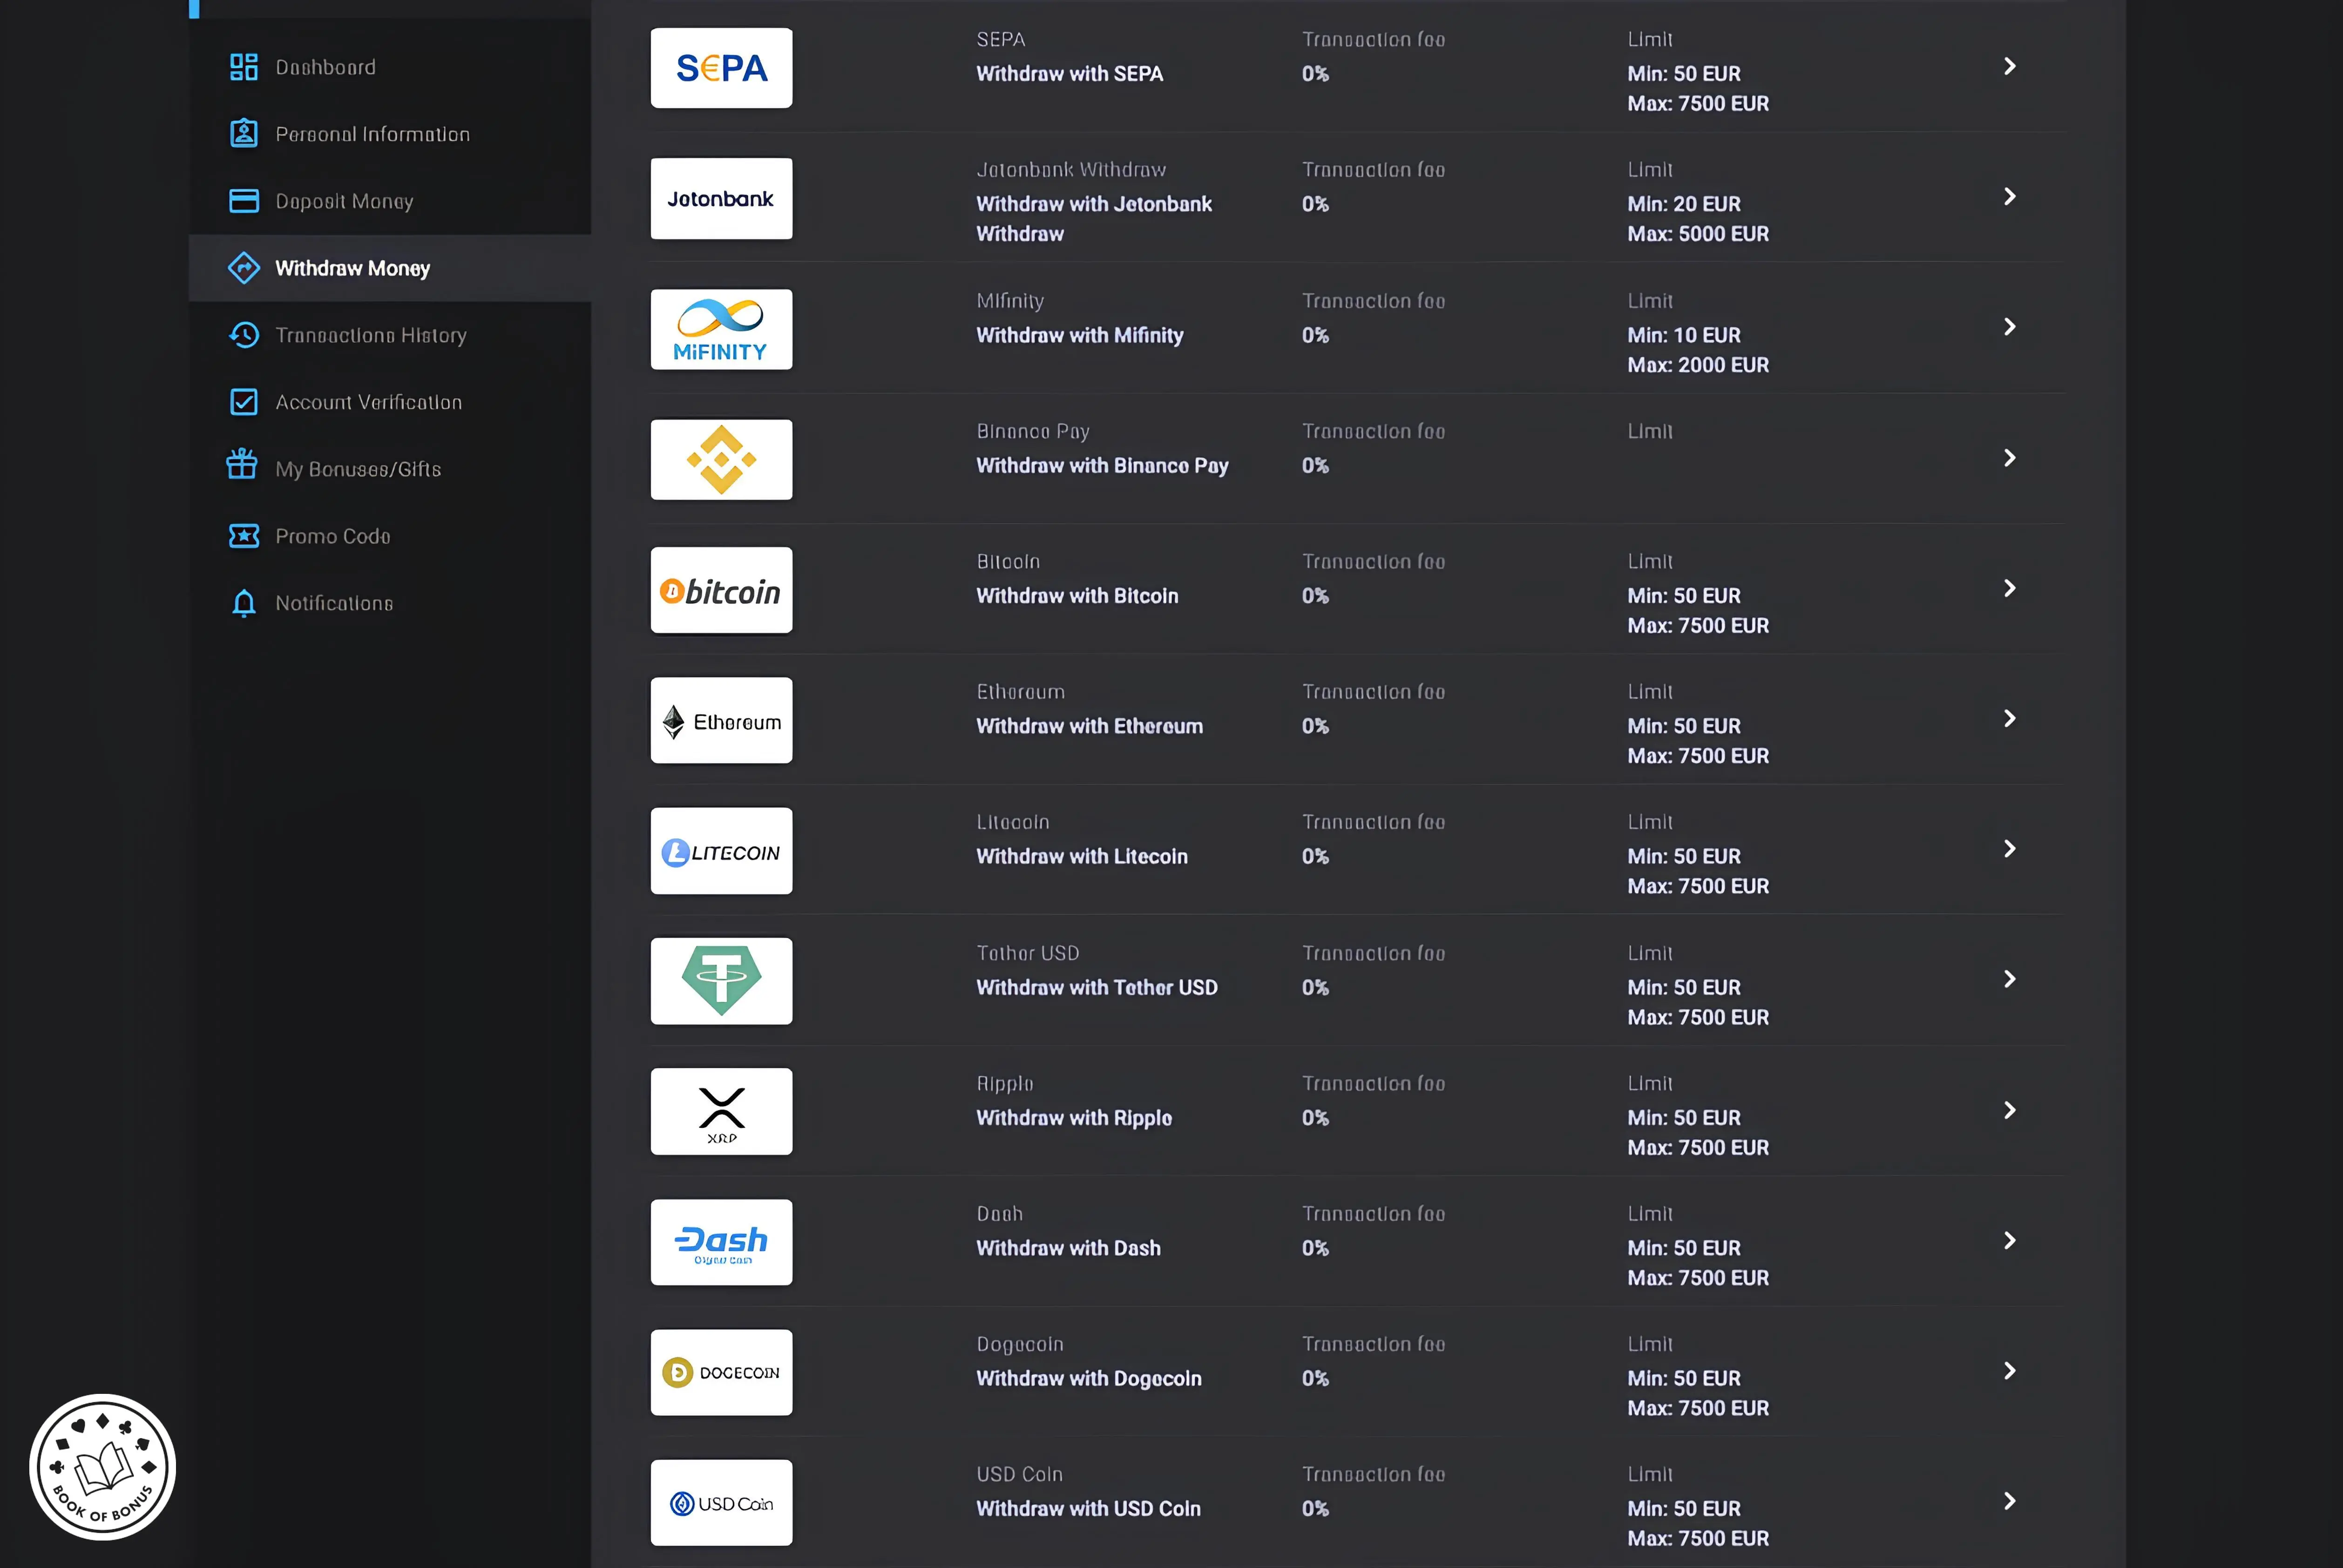Select the Jetonbank logo tile

coord(721,198)
